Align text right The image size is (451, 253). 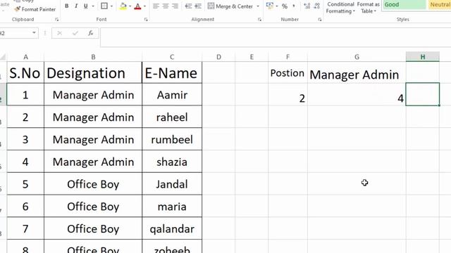click(x=175, y=6)
